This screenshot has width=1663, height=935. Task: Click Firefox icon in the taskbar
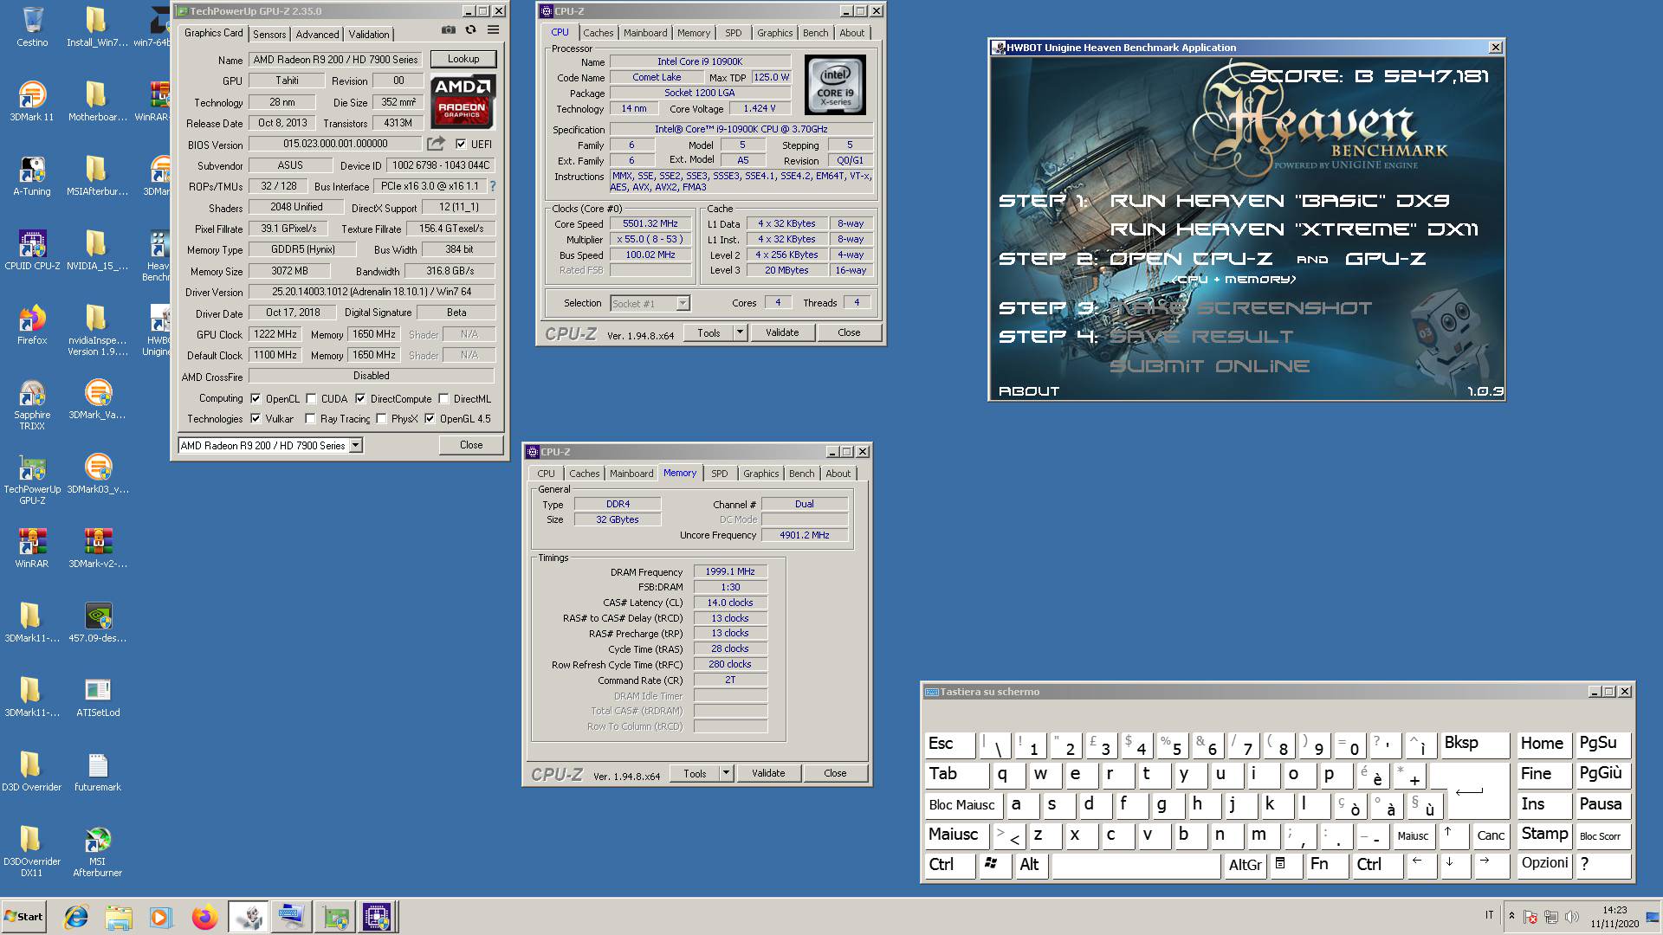click(x=204, y=917)
